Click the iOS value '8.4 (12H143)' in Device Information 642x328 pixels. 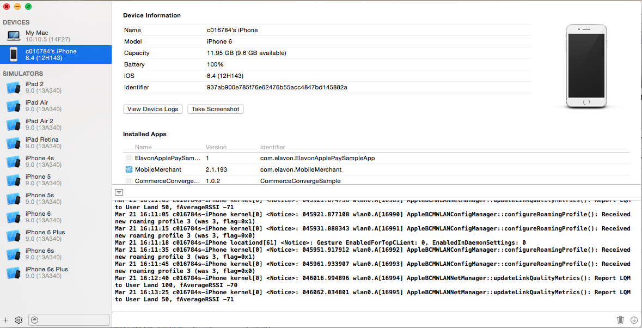click(x=224, y=76)
